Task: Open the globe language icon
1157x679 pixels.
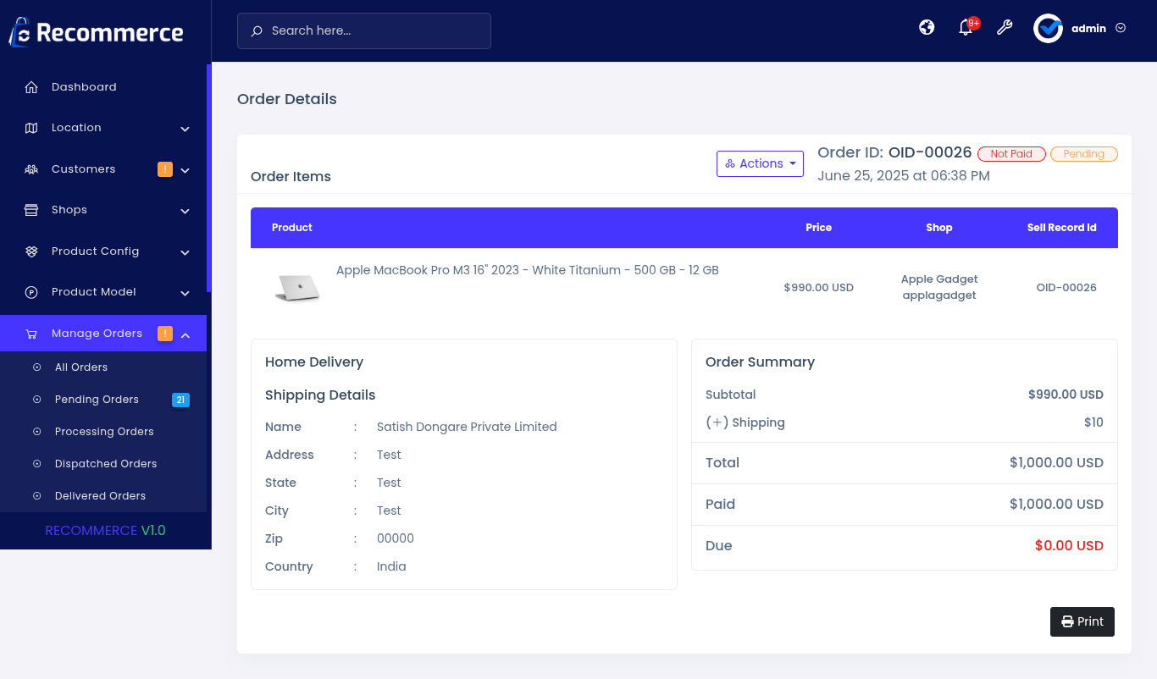Action: pos(927,27)
